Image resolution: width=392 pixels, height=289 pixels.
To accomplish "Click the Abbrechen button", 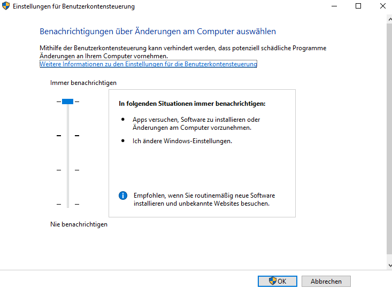I will click(326, 282).
